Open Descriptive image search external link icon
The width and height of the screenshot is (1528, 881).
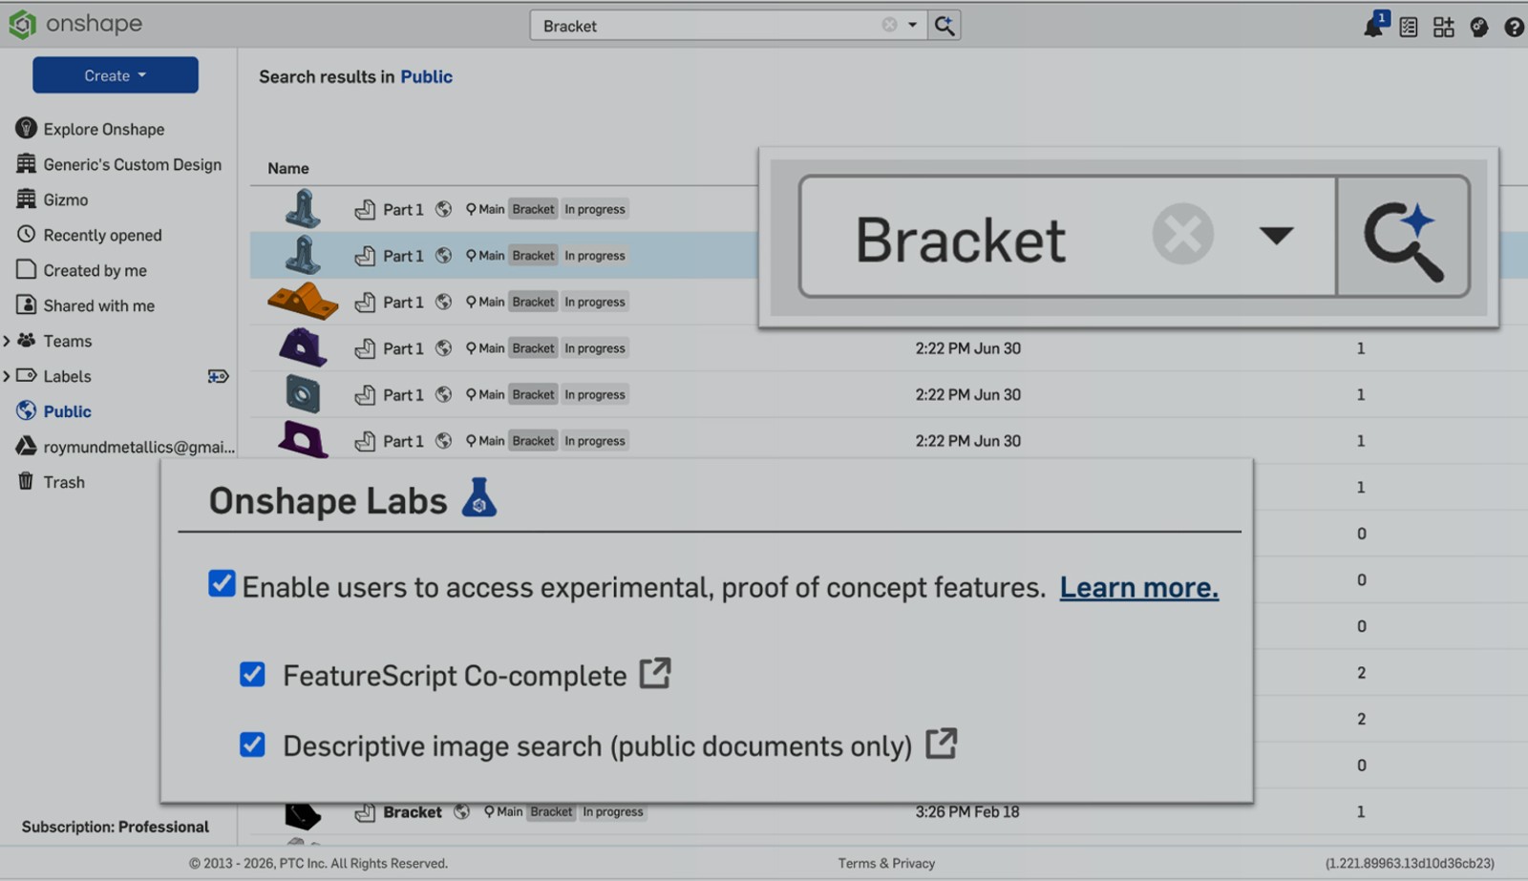[x=942, y=744]
